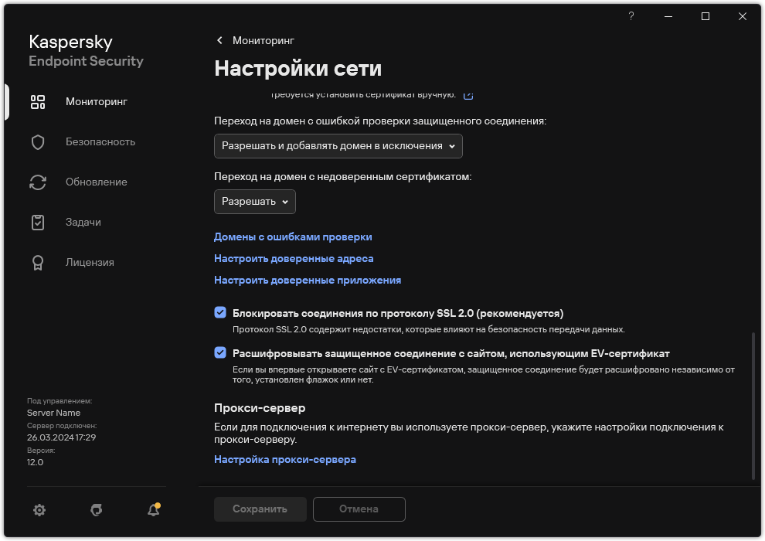765x541 pixels.
Task: Open Настройка прокси-сервера settings
Action: 284,459
